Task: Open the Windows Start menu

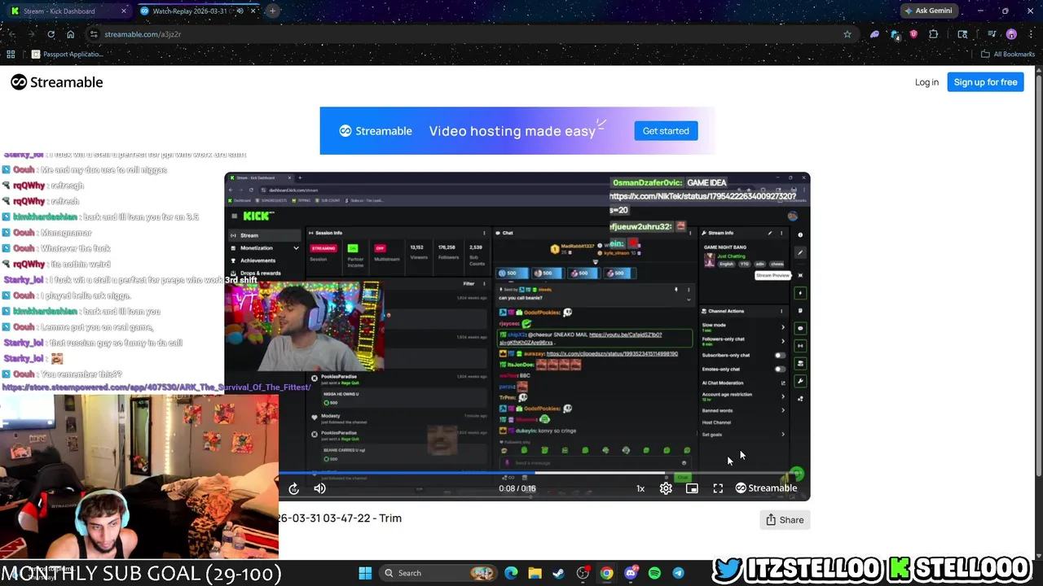Action: [x=365, y=573]
